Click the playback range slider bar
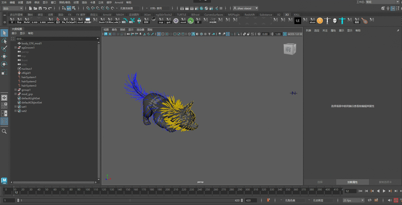This screenshot has height=205, width=402. click(x=130, y=201)
